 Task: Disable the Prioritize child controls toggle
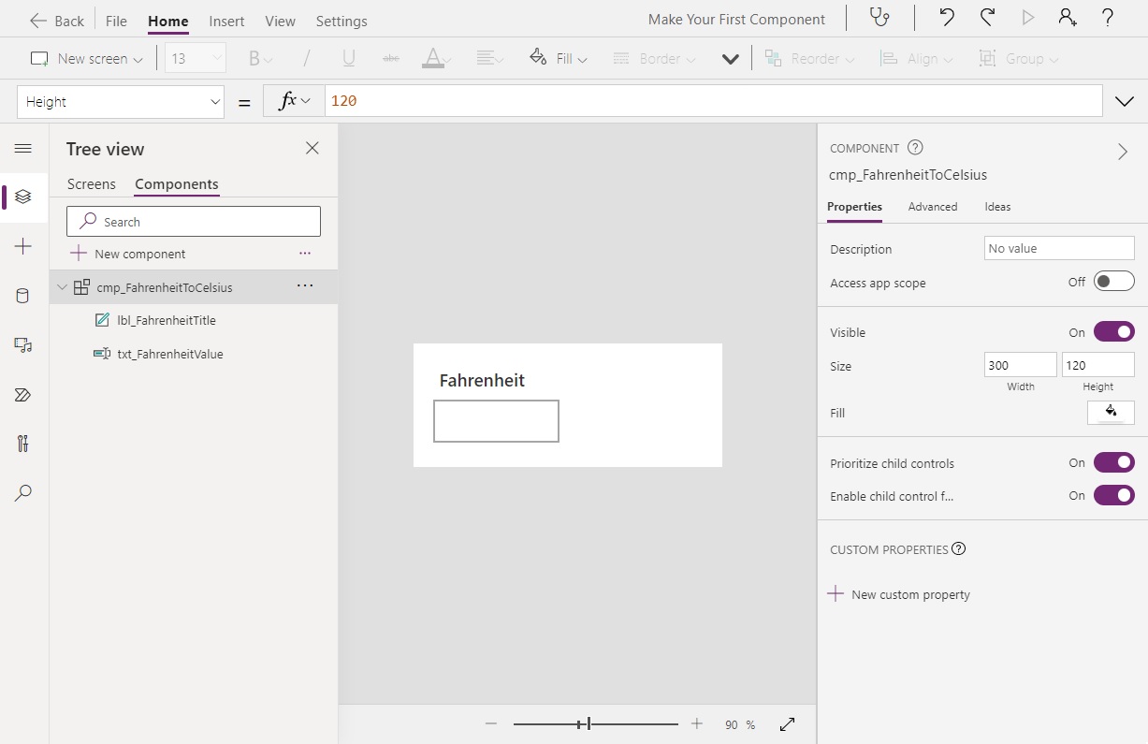pyautogui.click(x=1114, y=461)
